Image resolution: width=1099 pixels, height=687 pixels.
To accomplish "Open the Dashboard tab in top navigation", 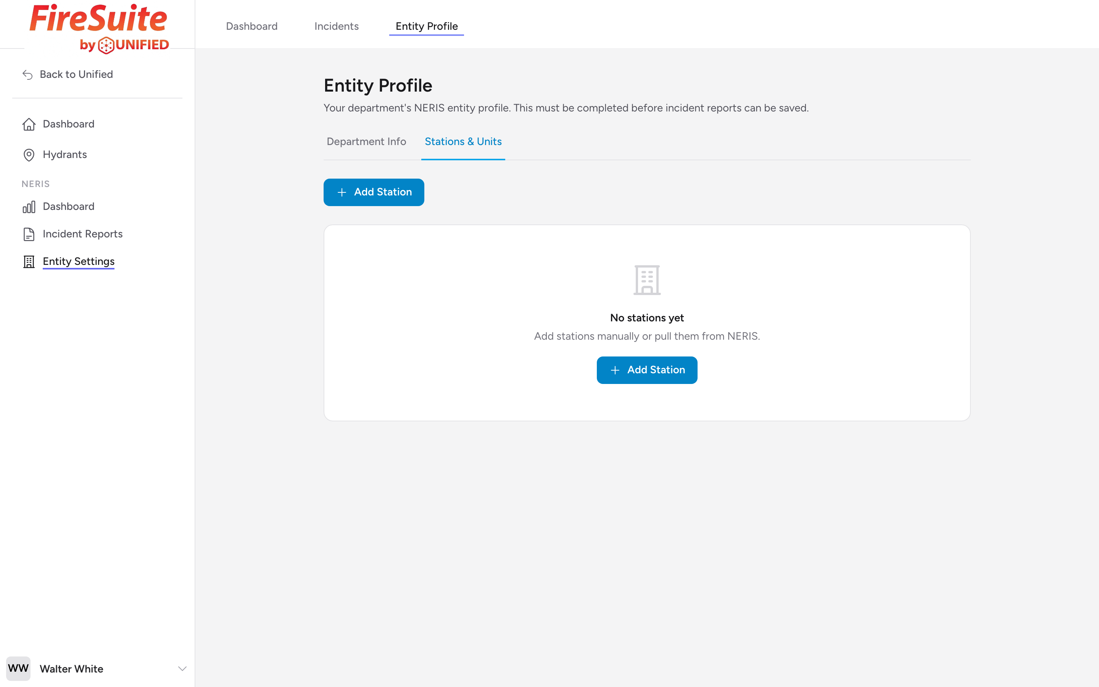I will click(x=251, y=26).
